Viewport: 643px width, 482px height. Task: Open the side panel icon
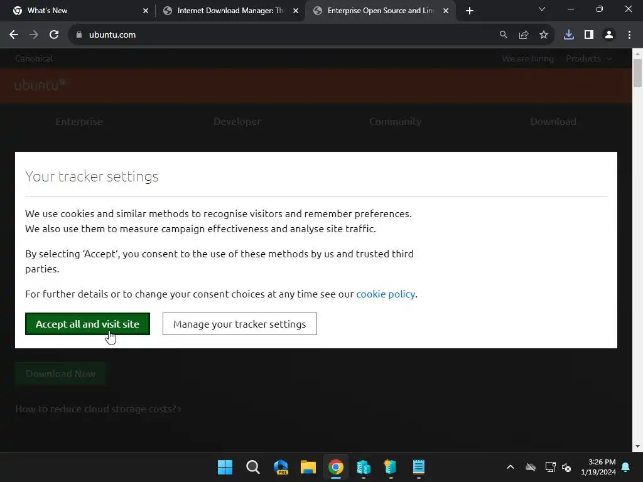(589, 35)
